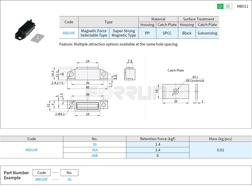
Task: Select variant 36 in the No. column
Action: (x=95, y=144)
